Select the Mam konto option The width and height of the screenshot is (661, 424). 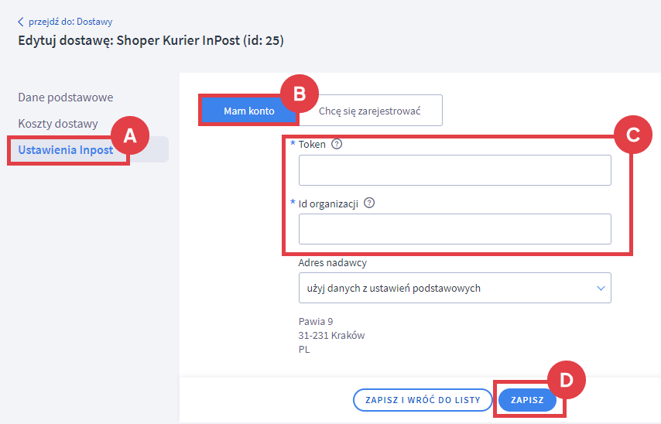coord(249,111)
